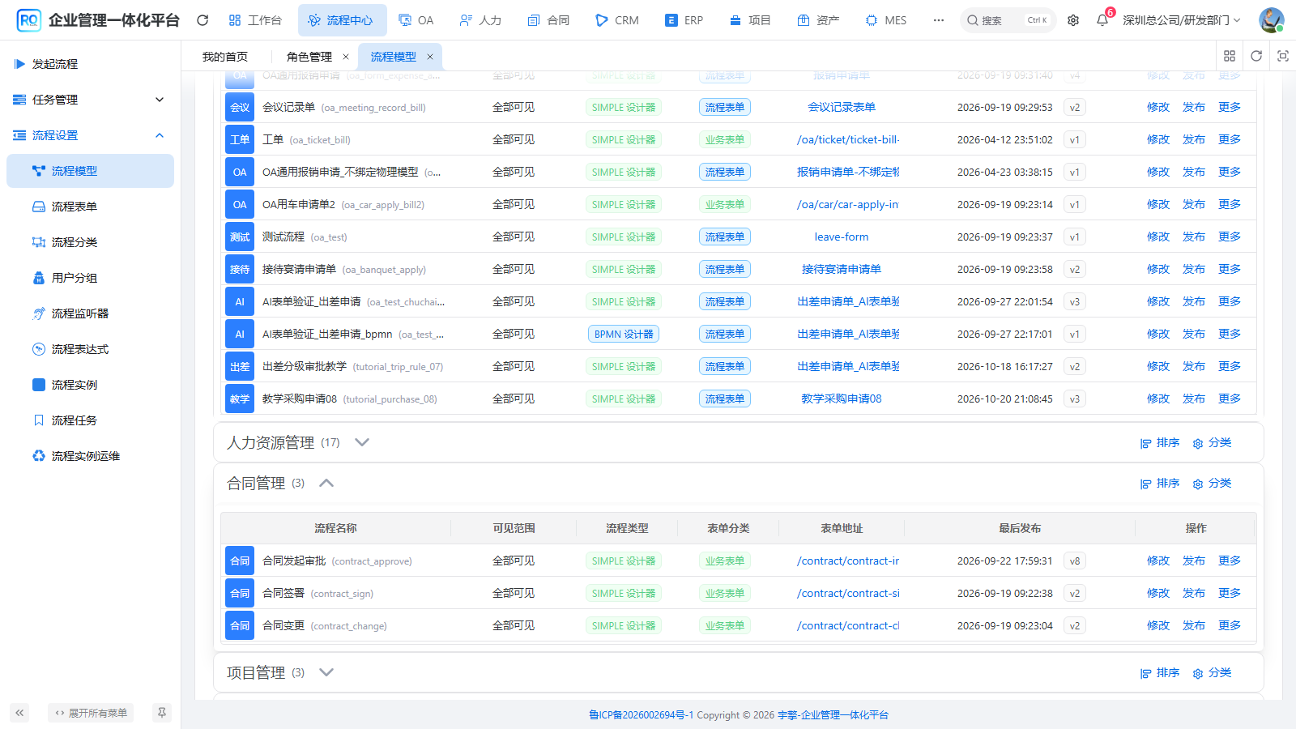Screen dimensions: 1296x729
Task: Collapse the 合同管理 category
Action: (326, 483)
